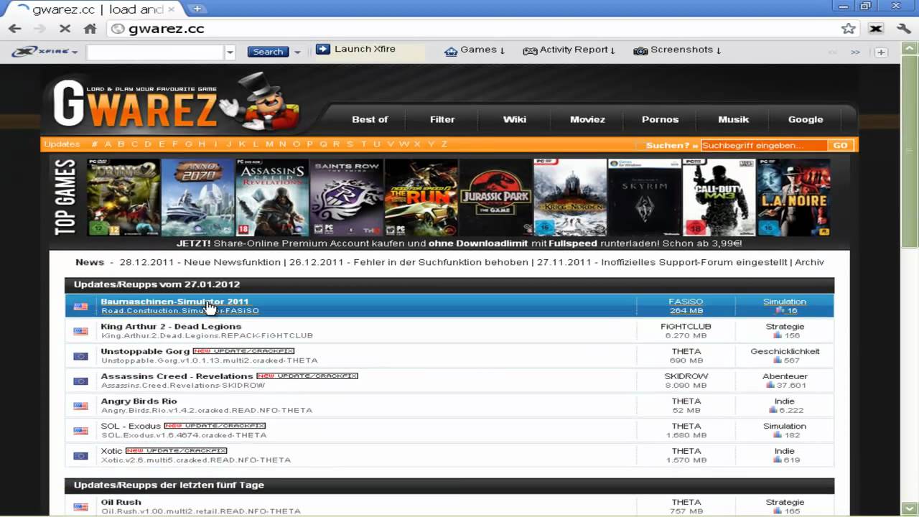Open the Baumaschinen-Simulator 2011 entry
Viewport: 919px width, 517px height.
[174, 302]
